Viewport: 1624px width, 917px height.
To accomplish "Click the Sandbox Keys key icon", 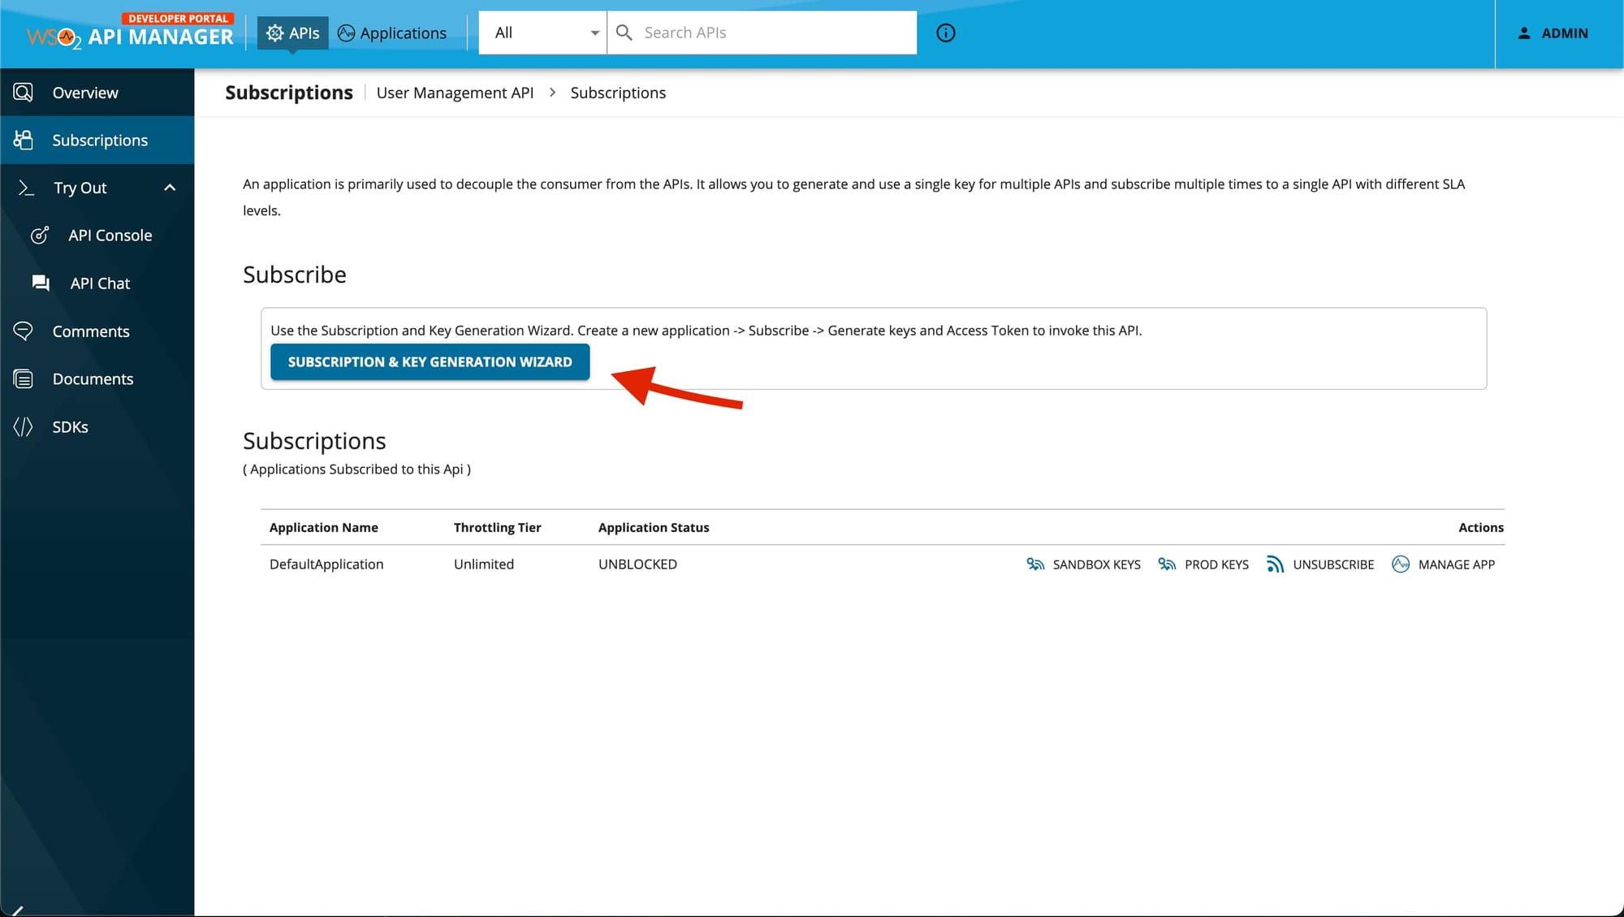I will point(1035,564).
